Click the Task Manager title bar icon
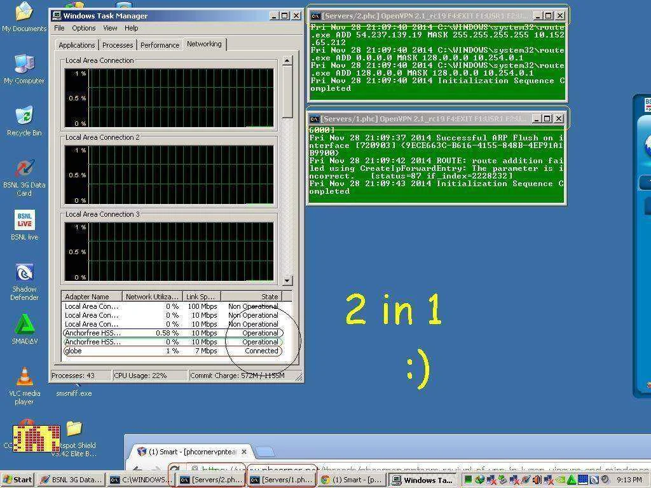The width and height of the screenshot is (651, 488). click(57, 16)
